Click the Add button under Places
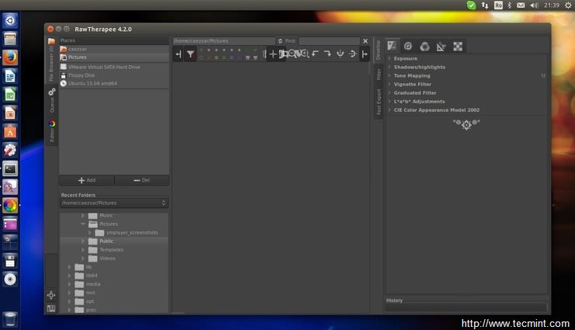Screen dimensions: 575x330 [x=86, y=180]
